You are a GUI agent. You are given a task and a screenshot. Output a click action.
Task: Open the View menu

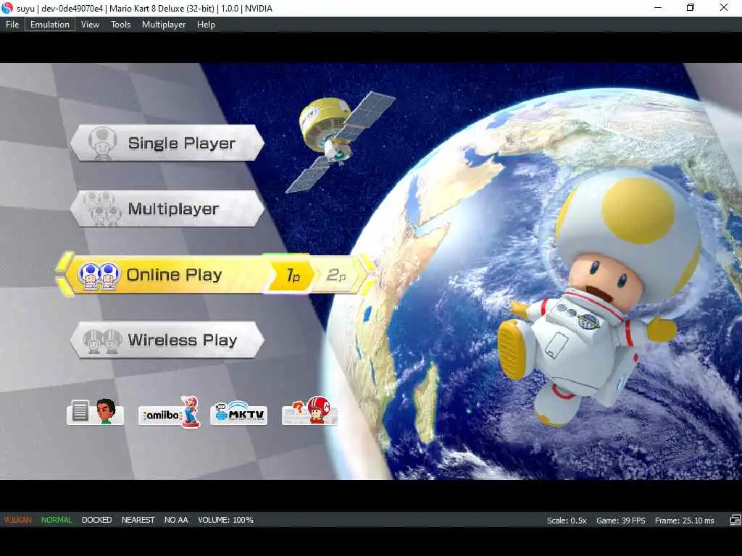(90, 25)
